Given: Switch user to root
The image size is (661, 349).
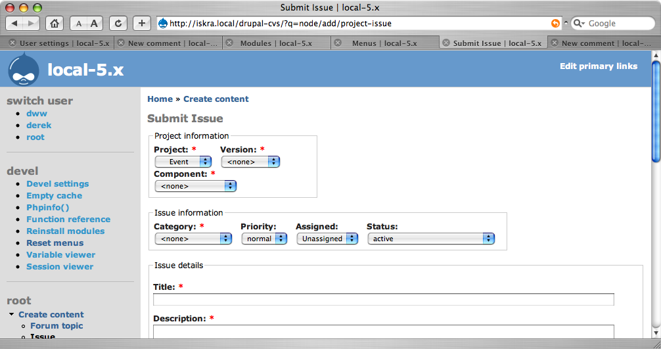Looking at the screenshot, I should [x=35, y=137].
